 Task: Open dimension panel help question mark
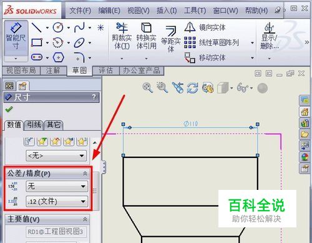click(94, 97)
